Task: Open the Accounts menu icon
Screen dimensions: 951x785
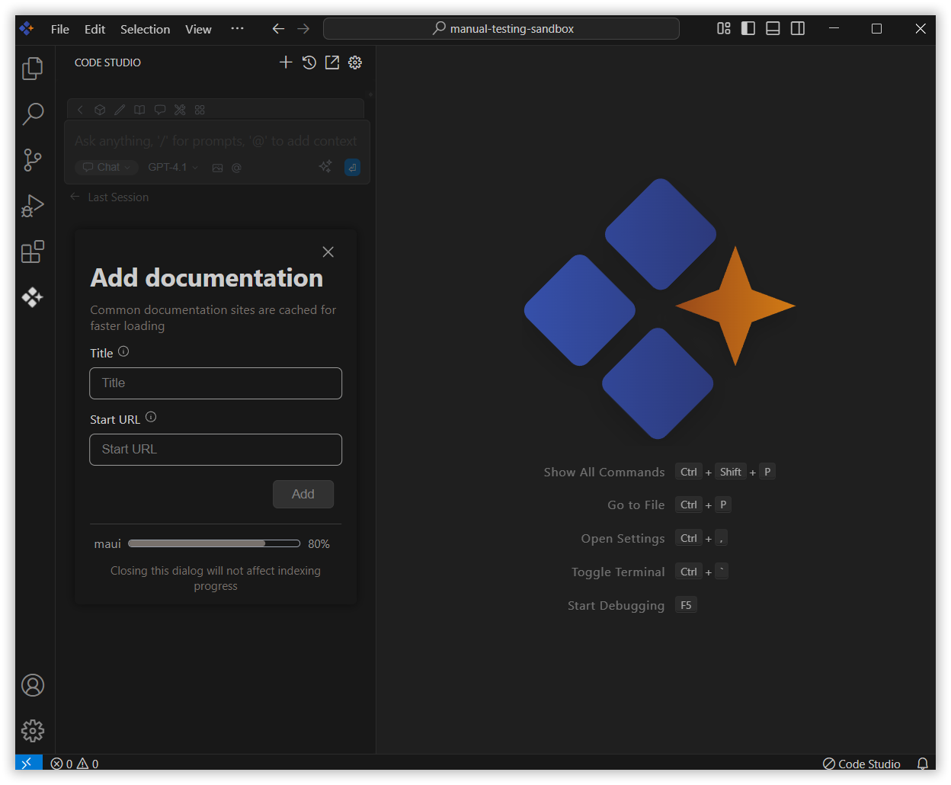Action: click(33, 685)
